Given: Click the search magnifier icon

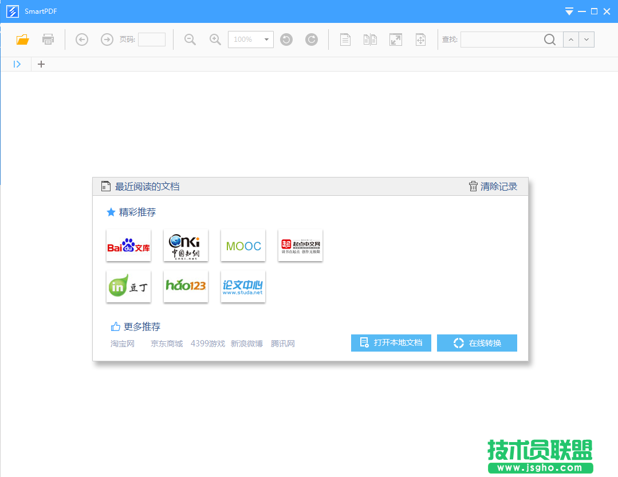Looking at the screenshot, I should point(550,40).
